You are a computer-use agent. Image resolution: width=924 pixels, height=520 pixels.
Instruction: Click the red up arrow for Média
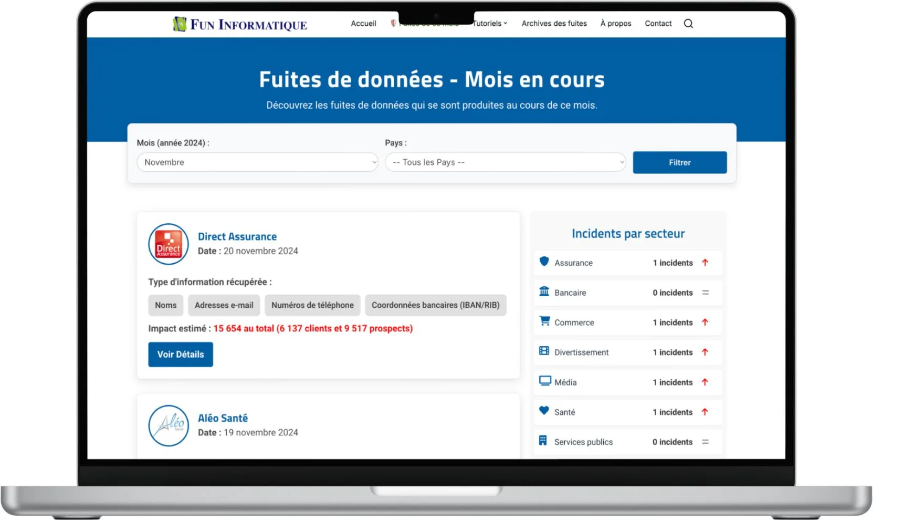pyautogui.click(x=705, y=382)
